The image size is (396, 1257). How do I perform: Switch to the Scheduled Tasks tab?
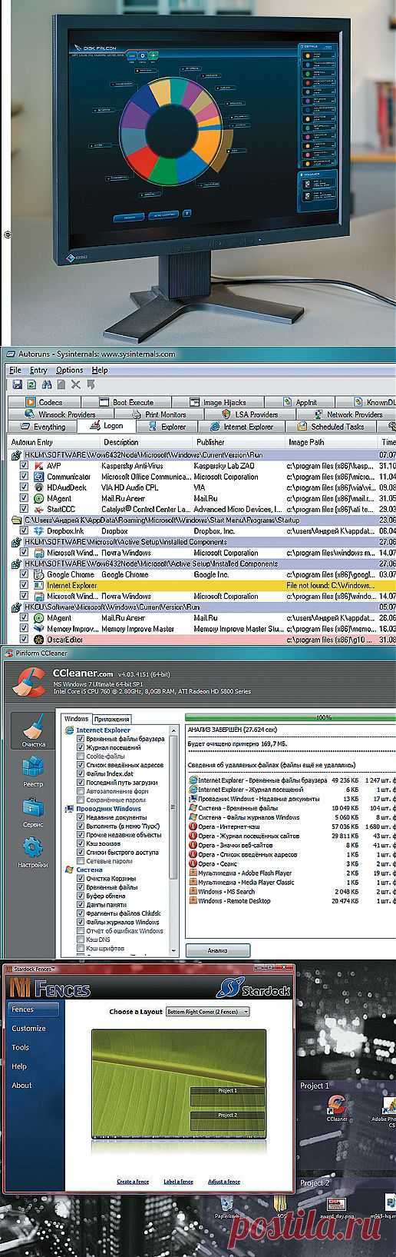point(332,427)
